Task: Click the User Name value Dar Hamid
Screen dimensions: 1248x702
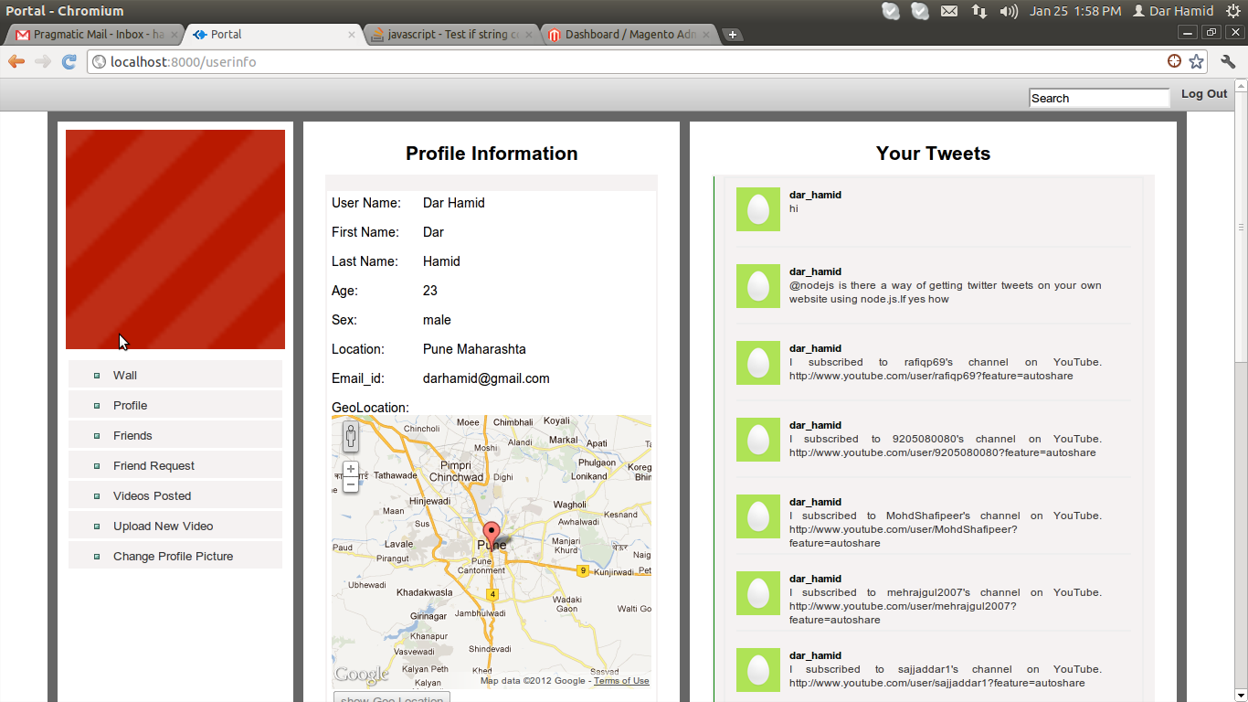Action: pyautogui.click(x=454, y=203)
